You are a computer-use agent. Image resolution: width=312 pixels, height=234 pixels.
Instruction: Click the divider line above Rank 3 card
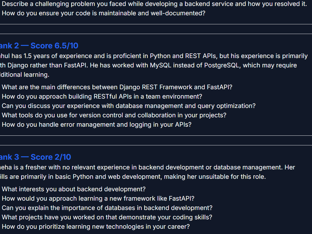(156, 145)
